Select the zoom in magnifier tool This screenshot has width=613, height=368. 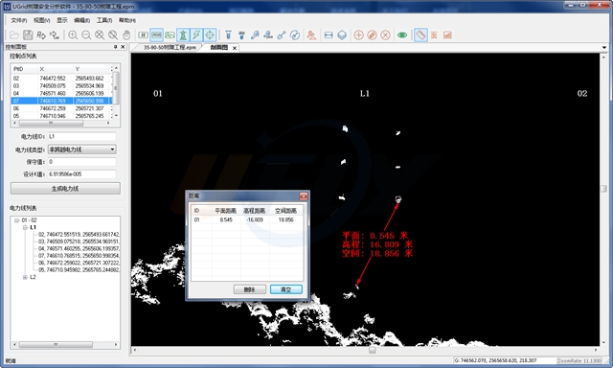73,35
